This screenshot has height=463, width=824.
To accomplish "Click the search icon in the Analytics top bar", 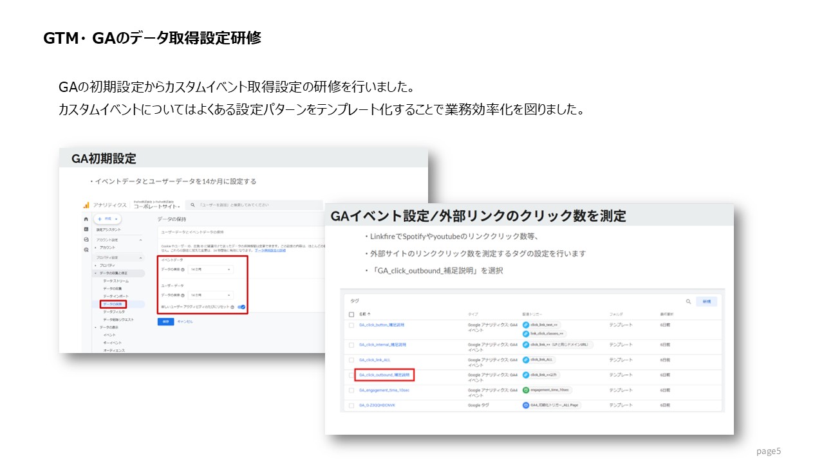I will pos(192,205).
